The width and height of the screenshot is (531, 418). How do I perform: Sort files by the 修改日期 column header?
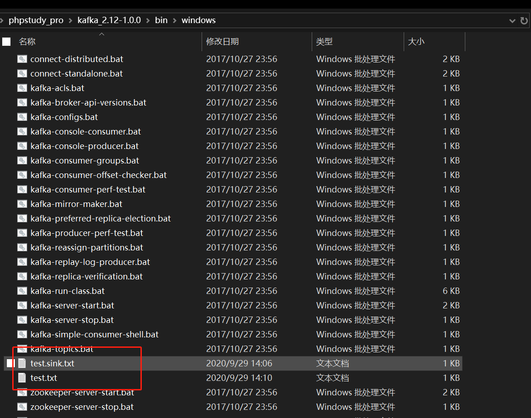point(222,42)
